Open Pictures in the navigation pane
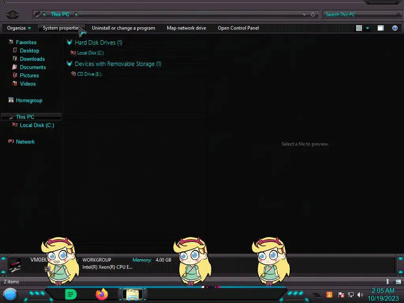Viewport: 404px width, 303px height. pos(29,75)
